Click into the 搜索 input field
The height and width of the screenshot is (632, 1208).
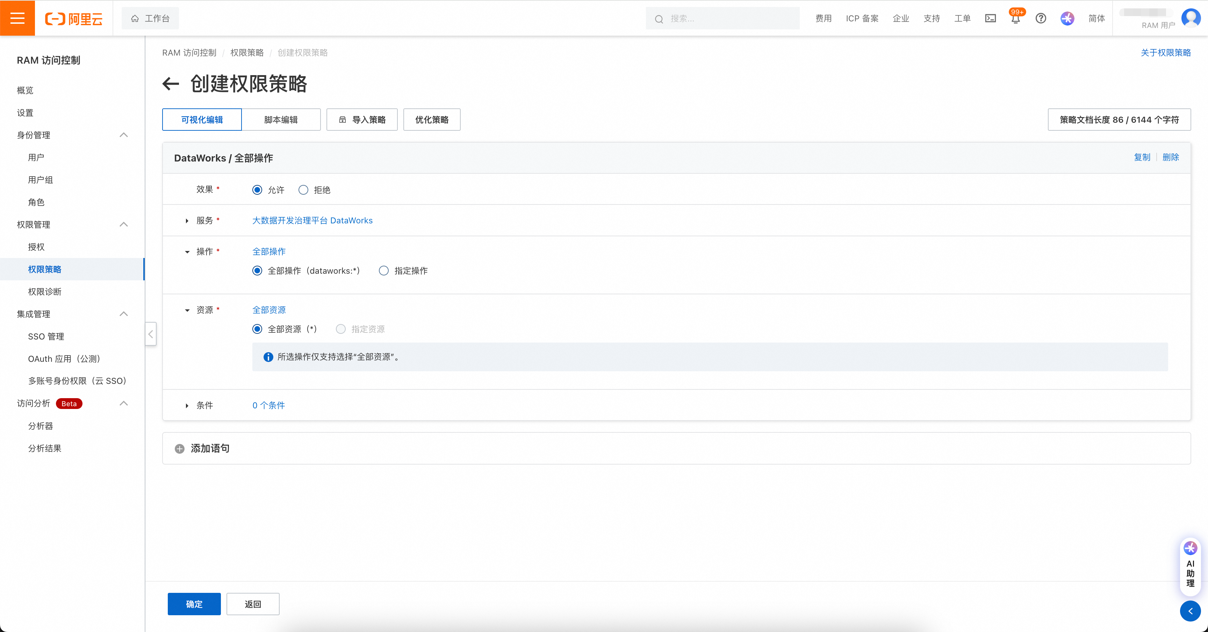click(722, 18)
